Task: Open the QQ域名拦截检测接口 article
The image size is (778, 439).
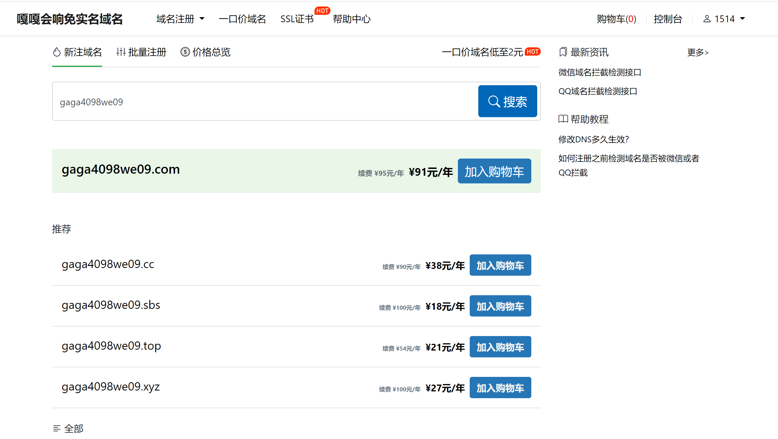Action: tap(598, 91)
